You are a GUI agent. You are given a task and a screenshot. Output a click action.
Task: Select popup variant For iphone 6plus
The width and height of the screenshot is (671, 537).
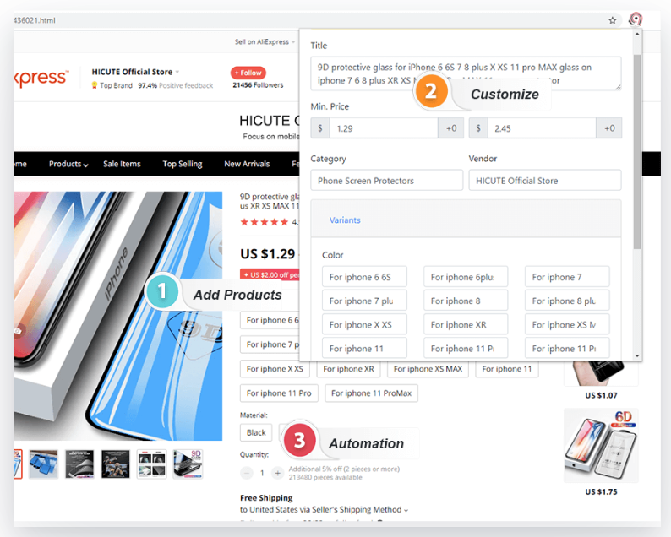466,277
